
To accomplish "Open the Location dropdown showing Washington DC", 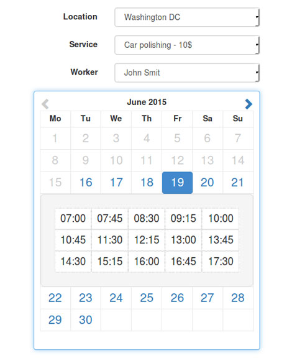I will click(187, 17).
